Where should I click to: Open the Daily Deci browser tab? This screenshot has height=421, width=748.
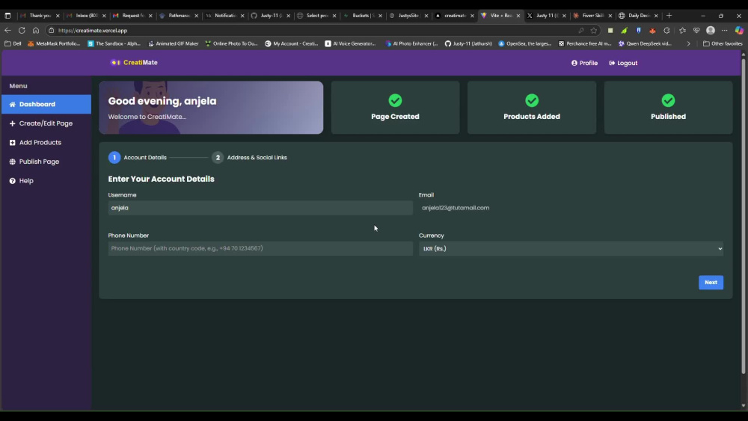coord(638,16)
